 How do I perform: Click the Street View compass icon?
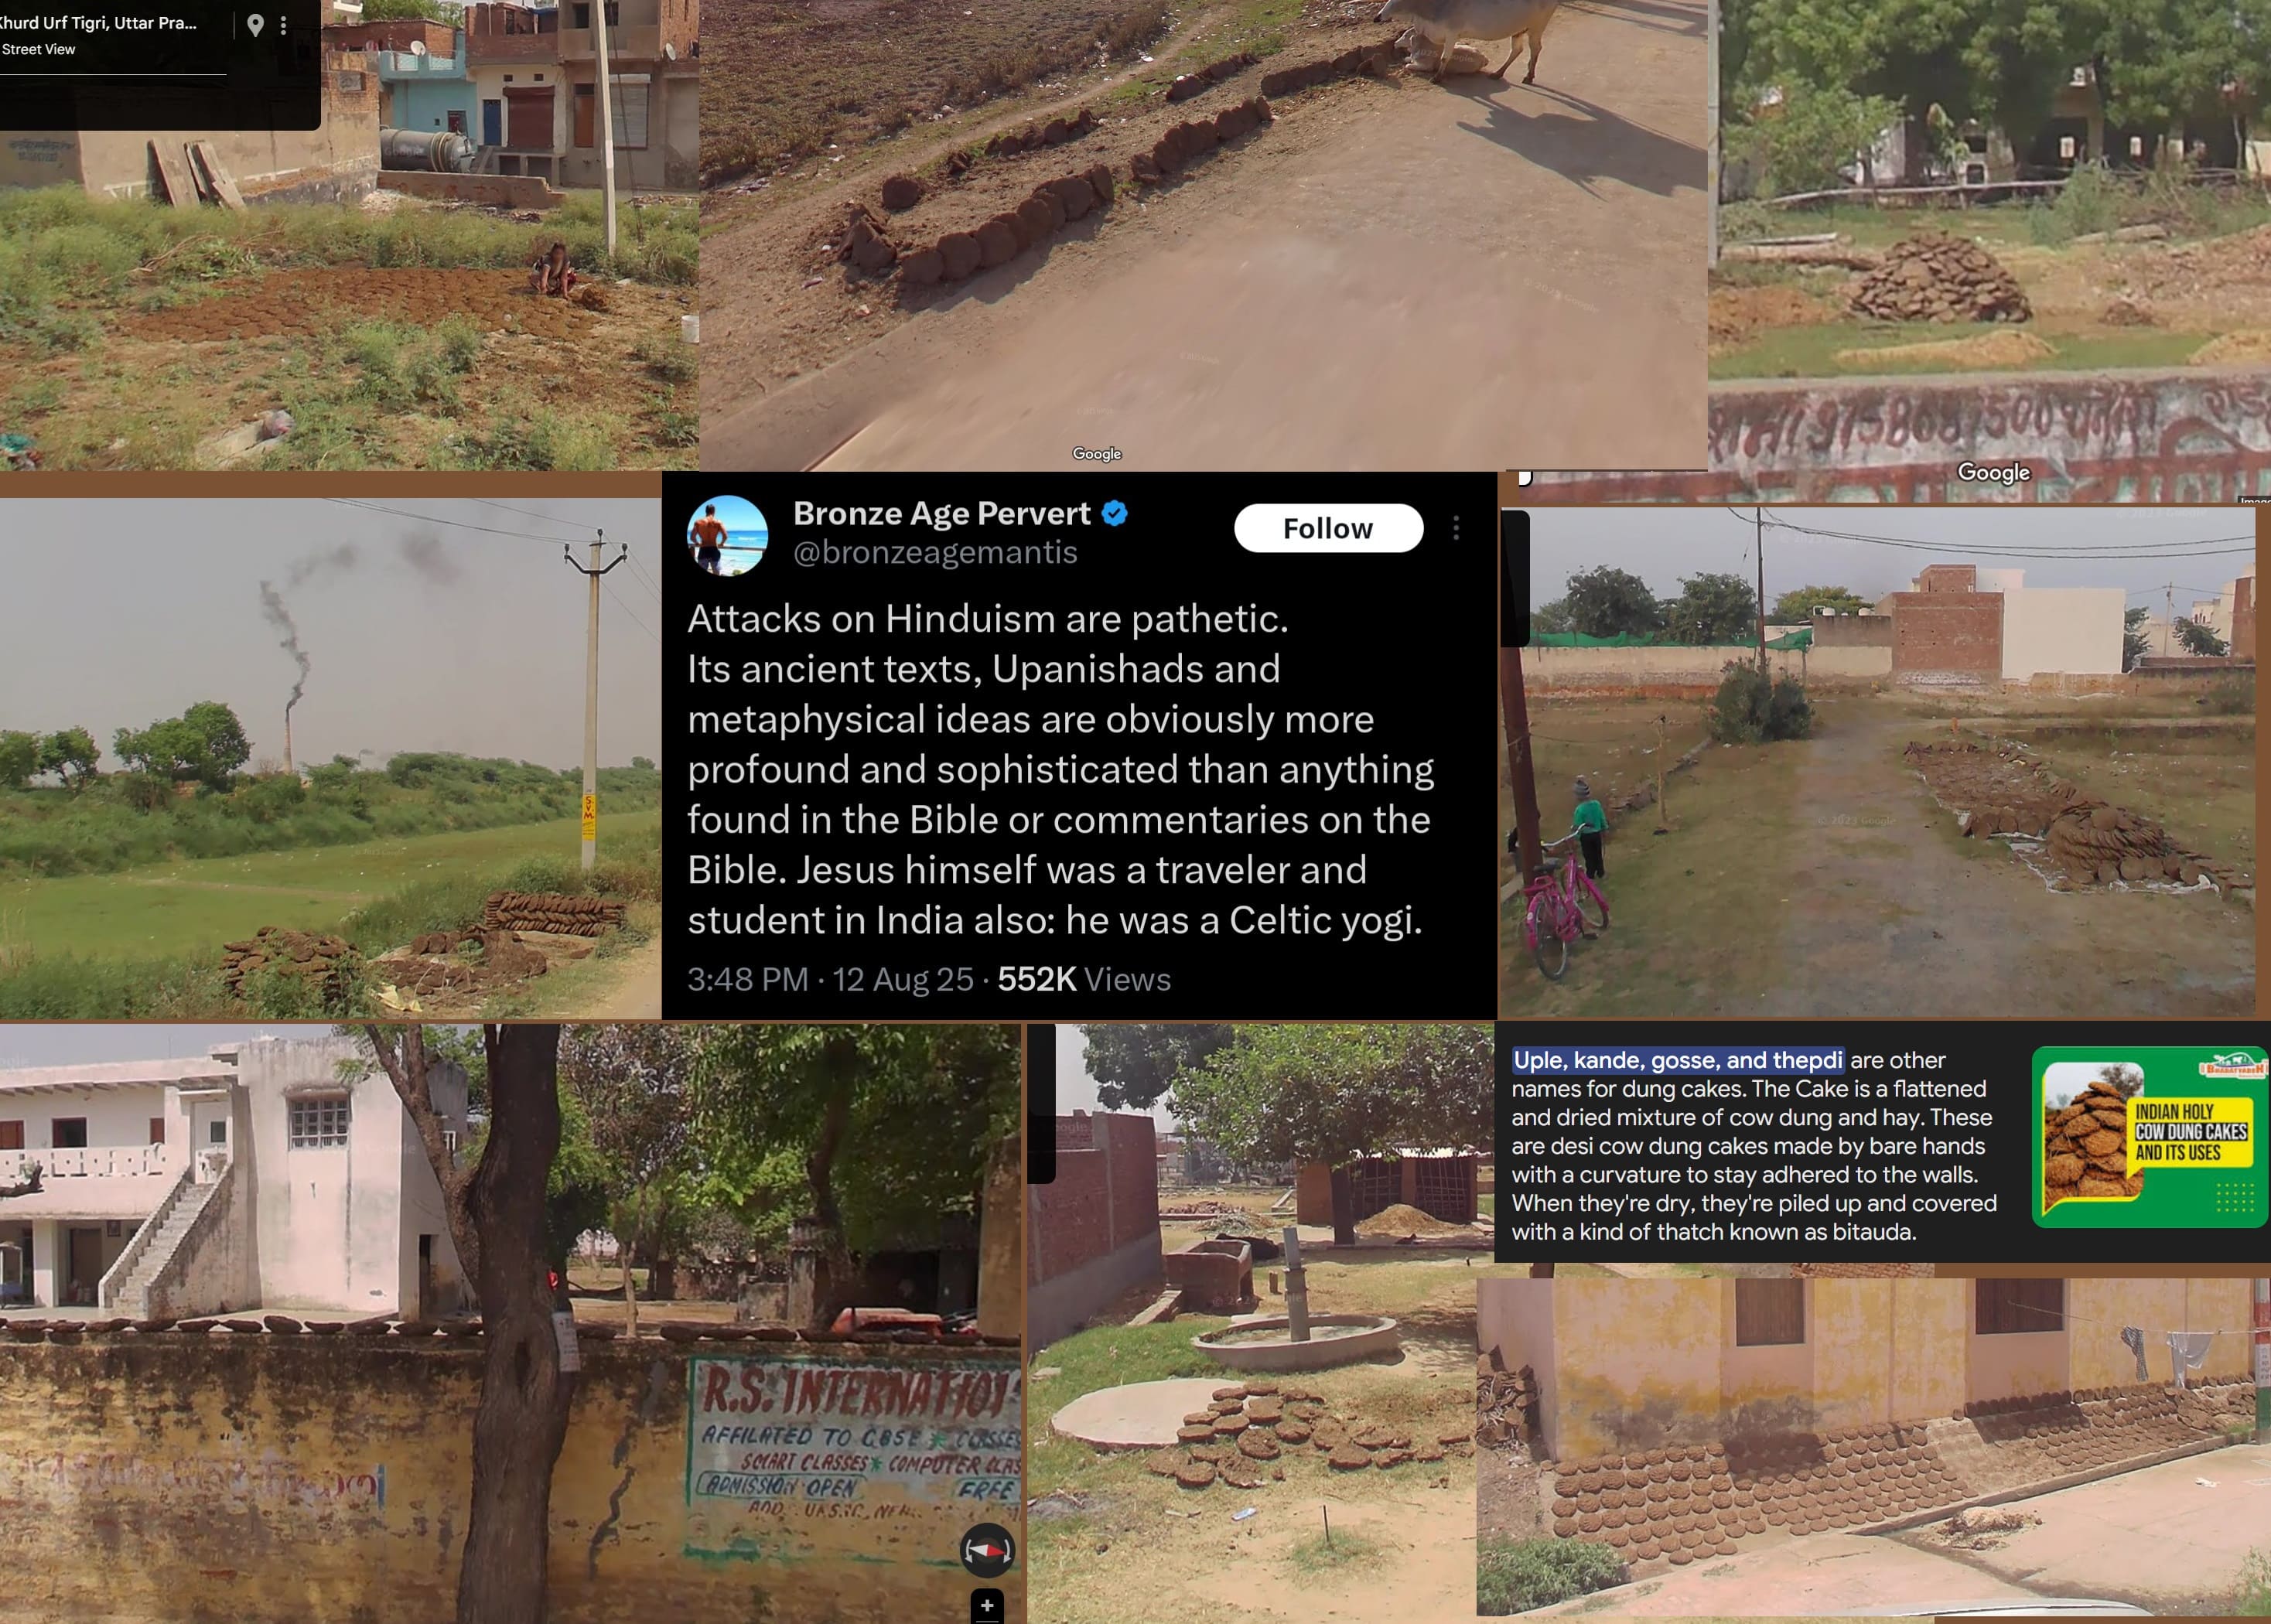click(x=987, y=1550)
